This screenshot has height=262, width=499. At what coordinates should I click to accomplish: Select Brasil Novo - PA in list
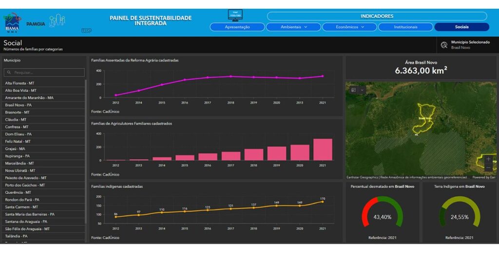[x=43, y=105]
